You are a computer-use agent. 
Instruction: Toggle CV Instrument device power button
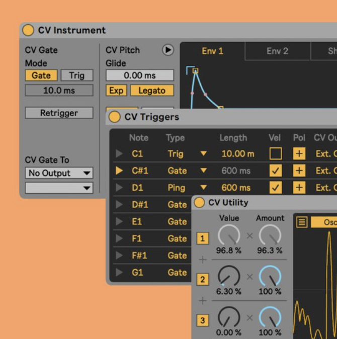tap(28, 30)
